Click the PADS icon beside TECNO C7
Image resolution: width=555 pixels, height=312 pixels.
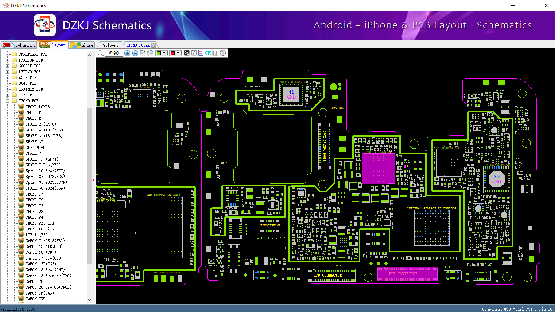point(21,194)
